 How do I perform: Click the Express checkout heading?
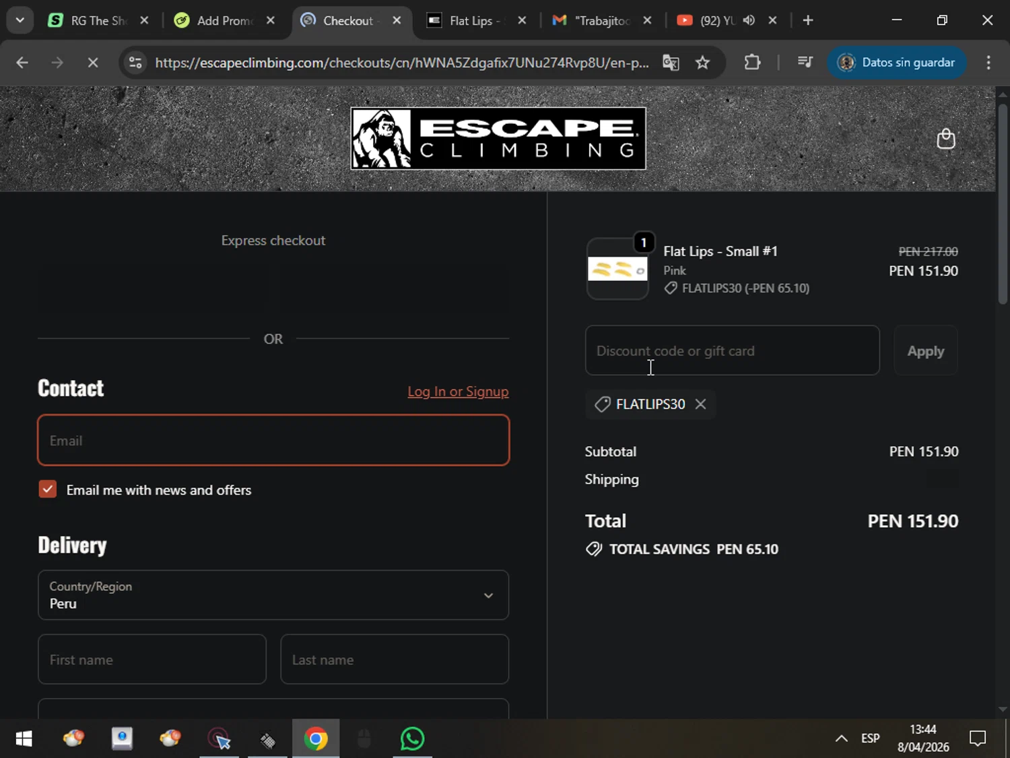[x=273, y=241]
